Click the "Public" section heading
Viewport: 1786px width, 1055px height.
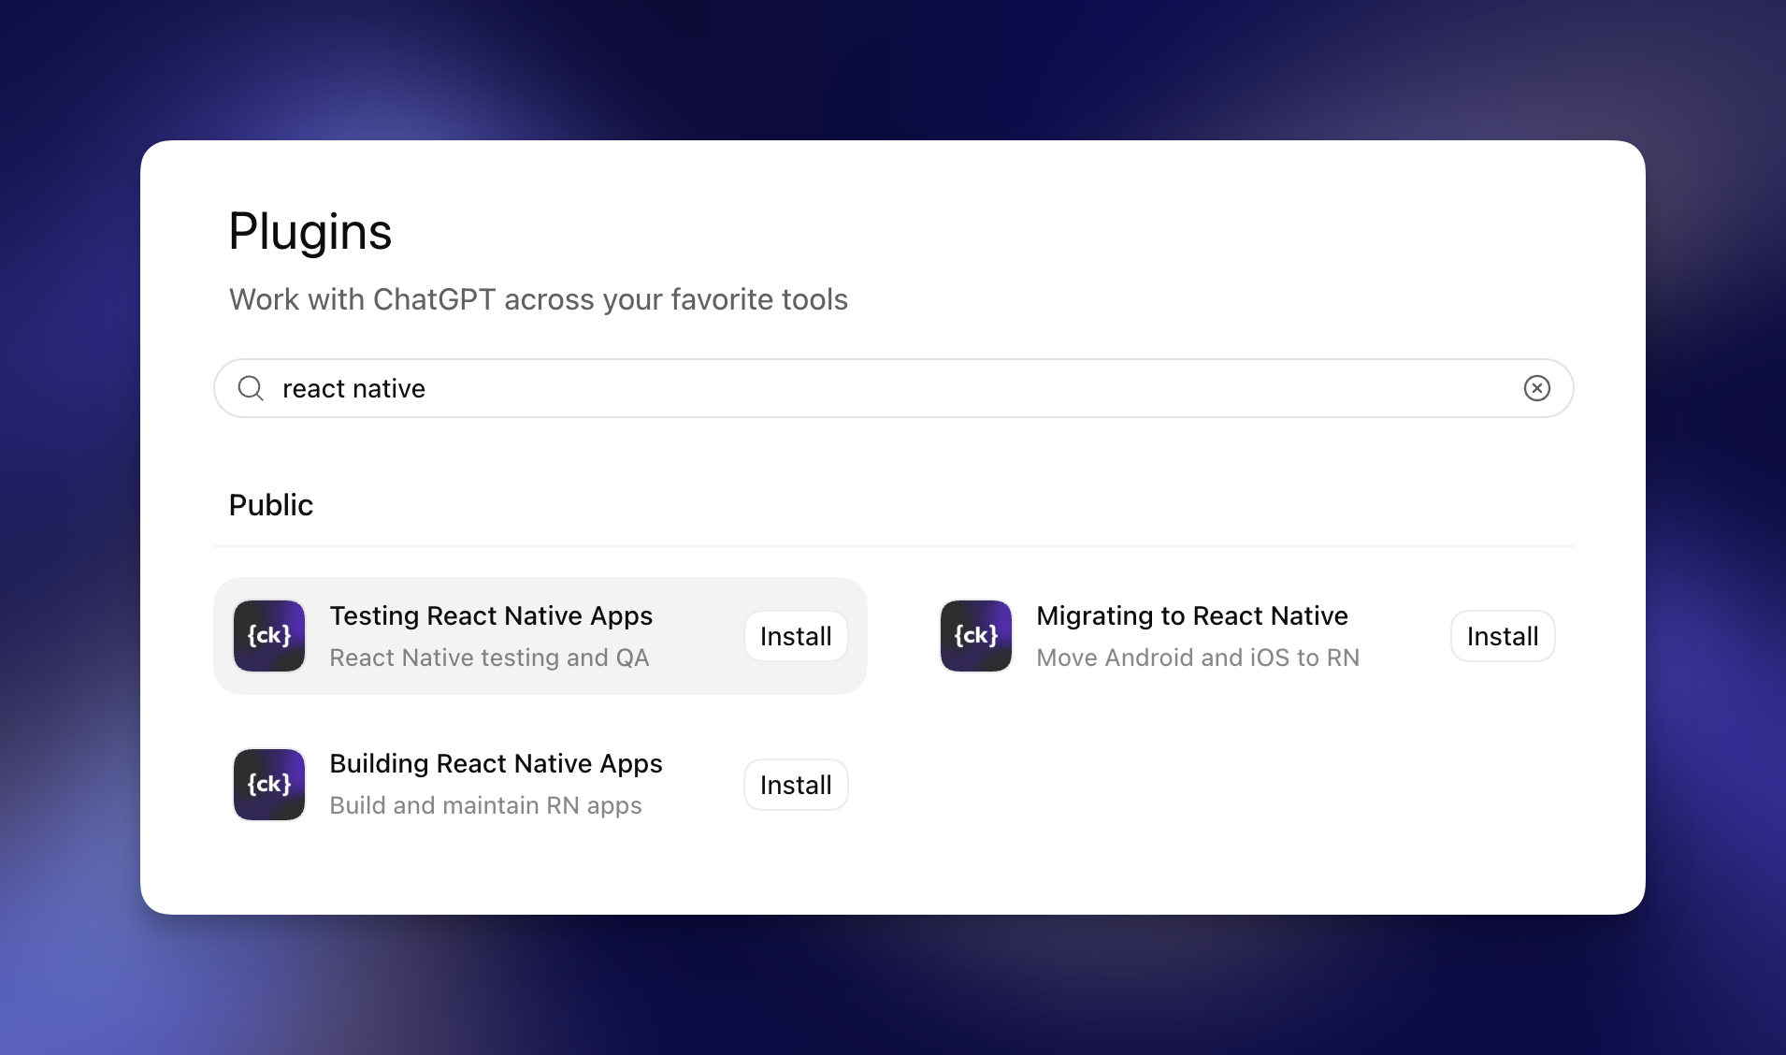point(271,505)
